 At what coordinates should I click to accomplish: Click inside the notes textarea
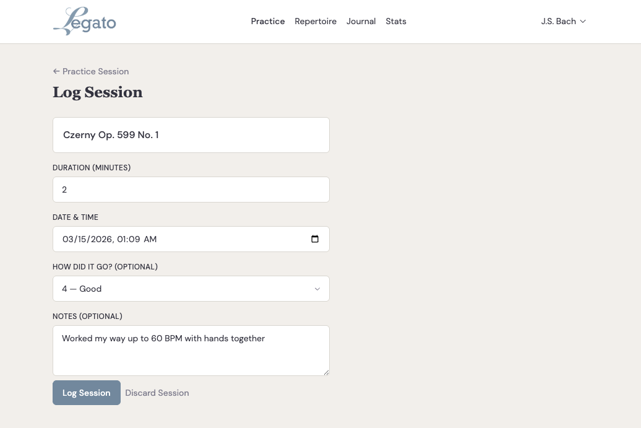(191, 351)
